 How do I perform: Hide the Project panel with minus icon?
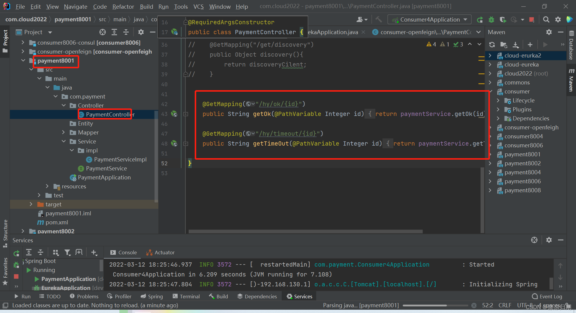coord(153,32)
